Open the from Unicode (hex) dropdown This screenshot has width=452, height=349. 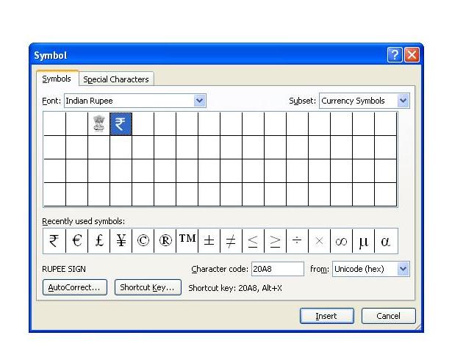pyautogui.click(x=403, y=269)
